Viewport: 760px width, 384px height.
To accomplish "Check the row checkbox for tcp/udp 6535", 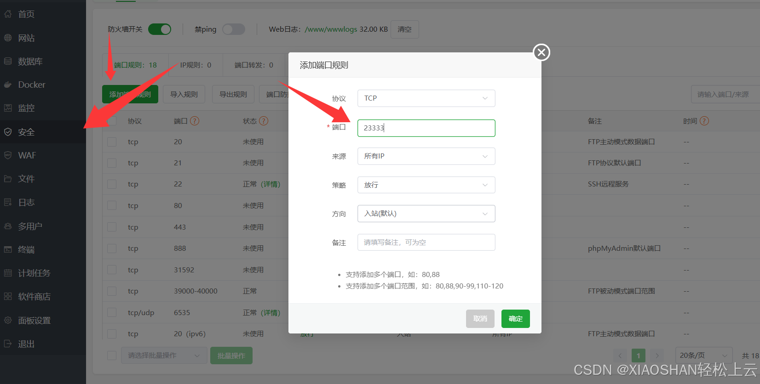I will 112,313.
